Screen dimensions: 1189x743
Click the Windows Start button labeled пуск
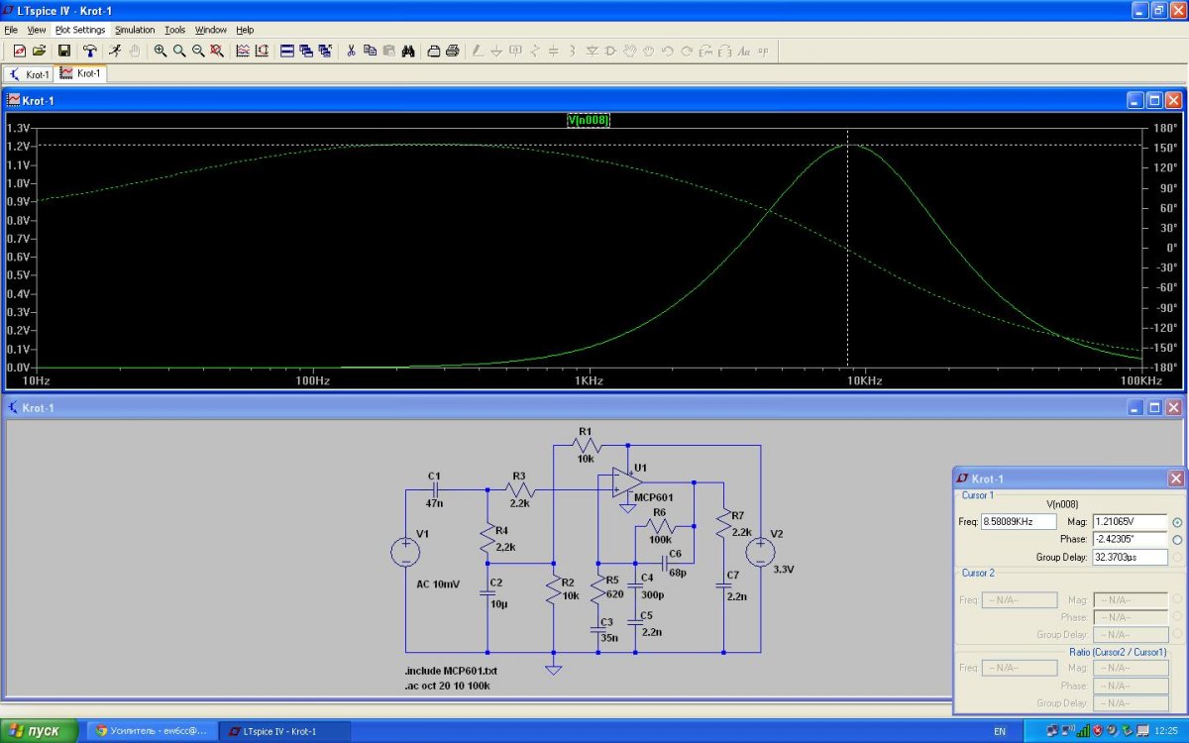tap(38, 731)
